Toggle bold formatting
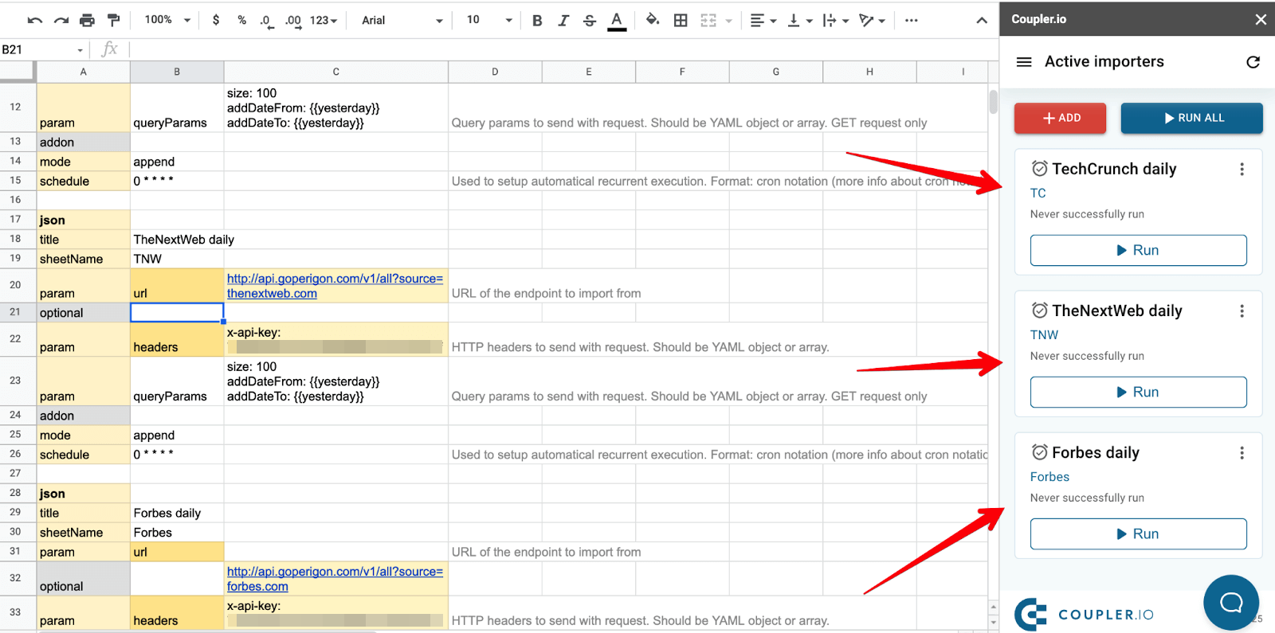The image size is (1275, 633). pyautogui.click(x=537, y=21)
